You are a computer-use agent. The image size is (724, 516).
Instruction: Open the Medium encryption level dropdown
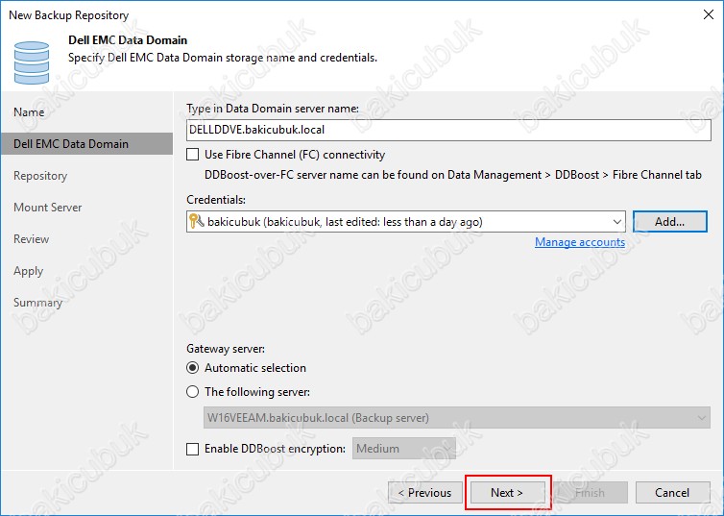pos(404,449)
